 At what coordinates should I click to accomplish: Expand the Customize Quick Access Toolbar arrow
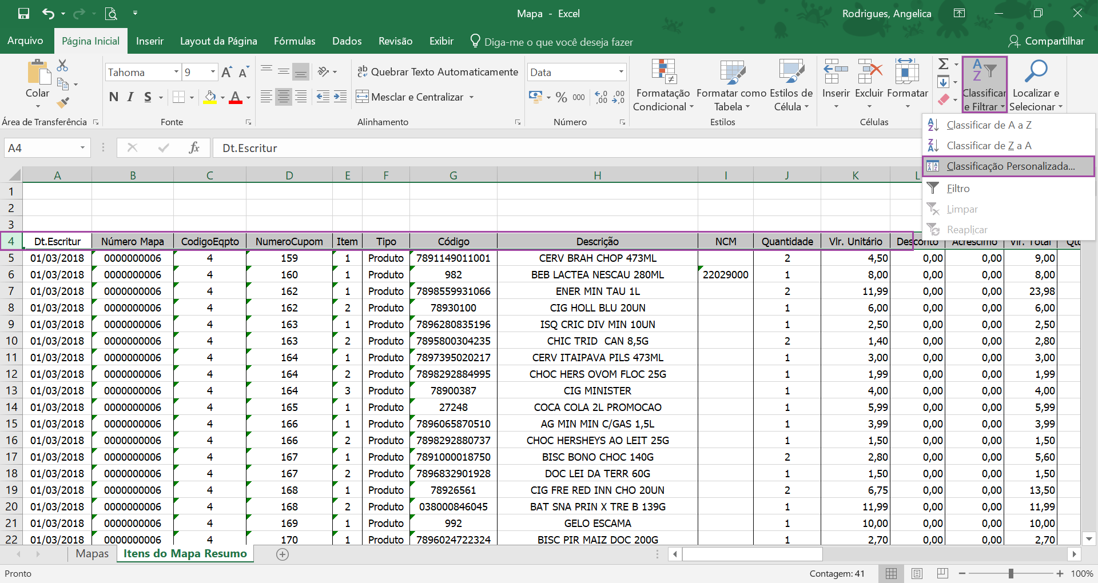tap(135, 13)
